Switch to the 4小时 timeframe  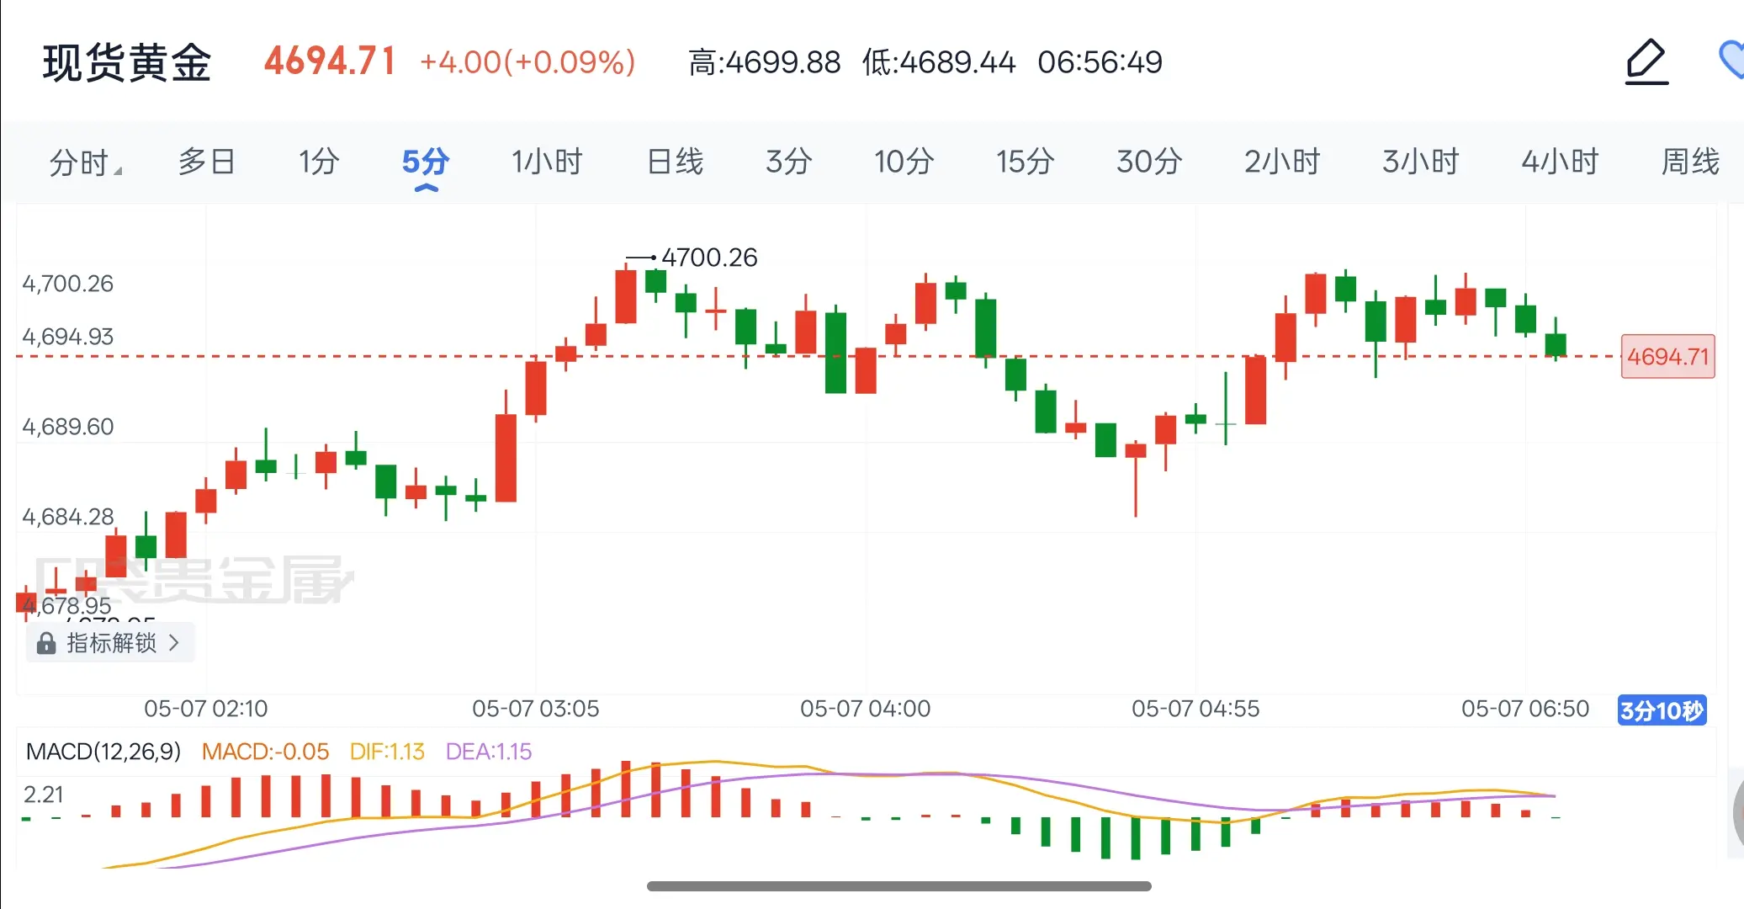[x=1560, y=161]
